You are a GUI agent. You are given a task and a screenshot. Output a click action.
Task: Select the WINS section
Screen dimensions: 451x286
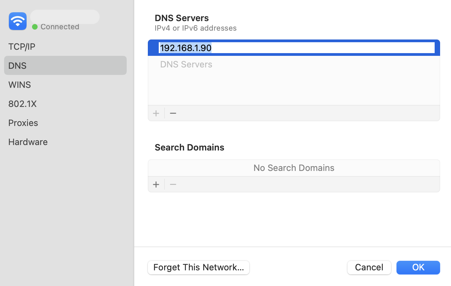[x=19, y=84]
